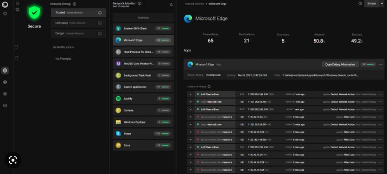387x174 pixels.
Task: Select the Danger Hacked Network rating
Action: pyautogui.click(x=78, y=33)
